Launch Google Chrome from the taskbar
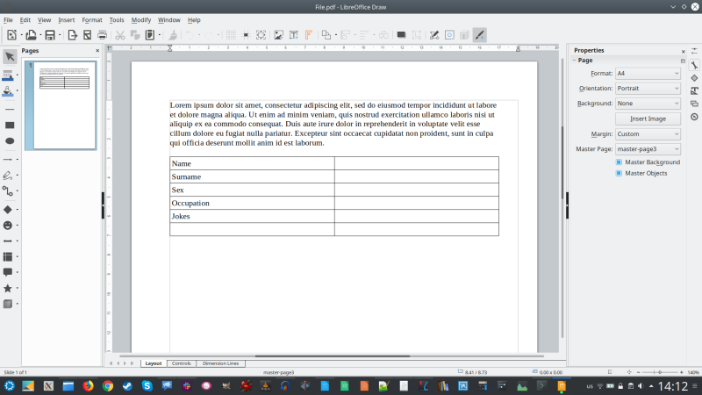 108,386
